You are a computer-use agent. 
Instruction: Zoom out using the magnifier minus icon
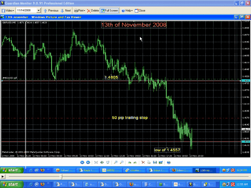(122, 162)
